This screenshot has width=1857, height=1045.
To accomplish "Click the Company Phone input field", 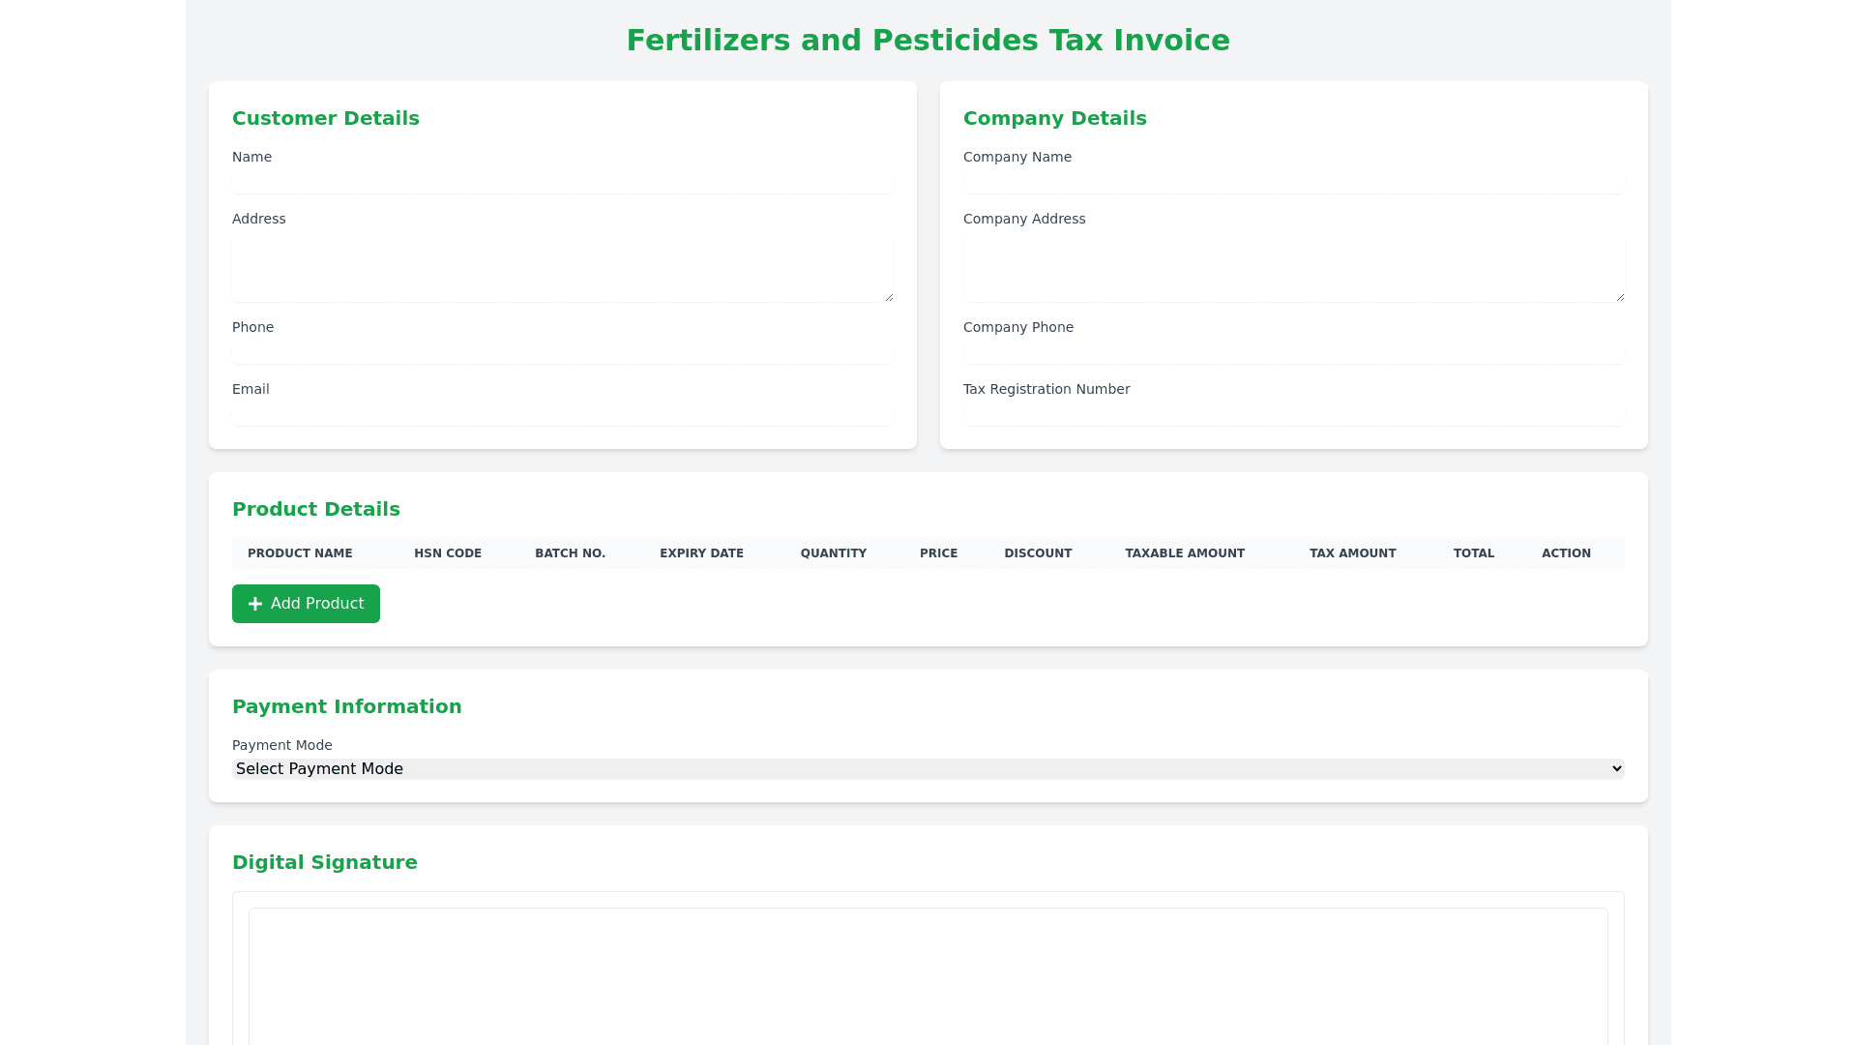I will (1293, 352).
